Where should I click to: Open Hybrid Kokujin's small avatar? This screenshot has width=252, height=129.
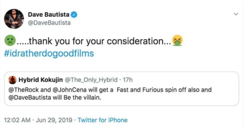point(12,80)
